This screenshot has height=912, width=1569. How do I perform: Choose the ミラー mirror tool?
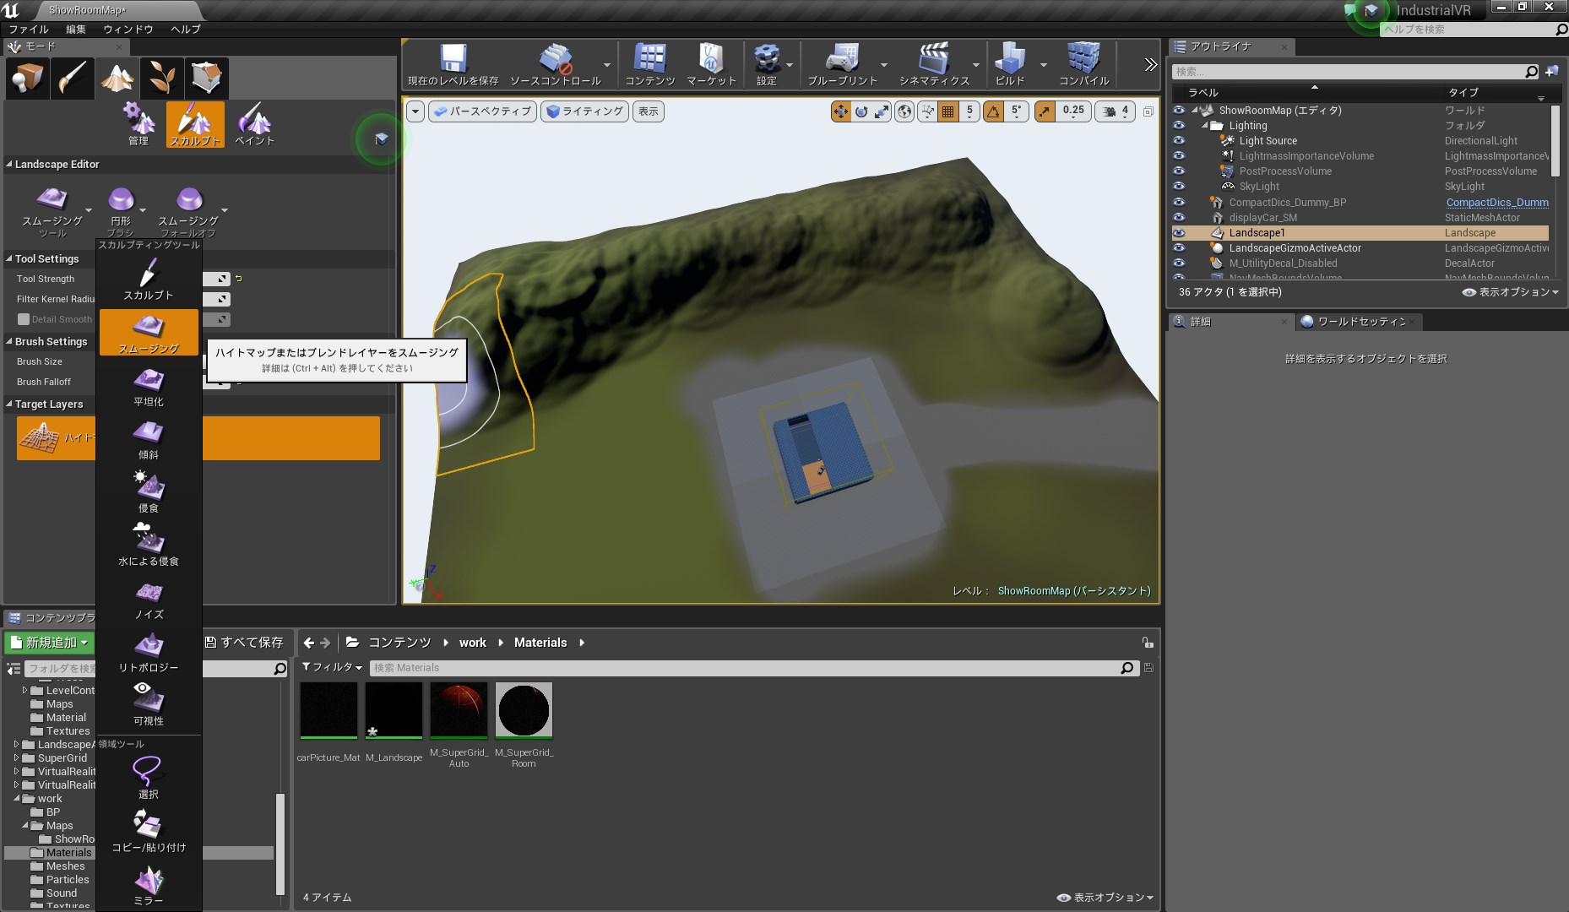point(149,885)
